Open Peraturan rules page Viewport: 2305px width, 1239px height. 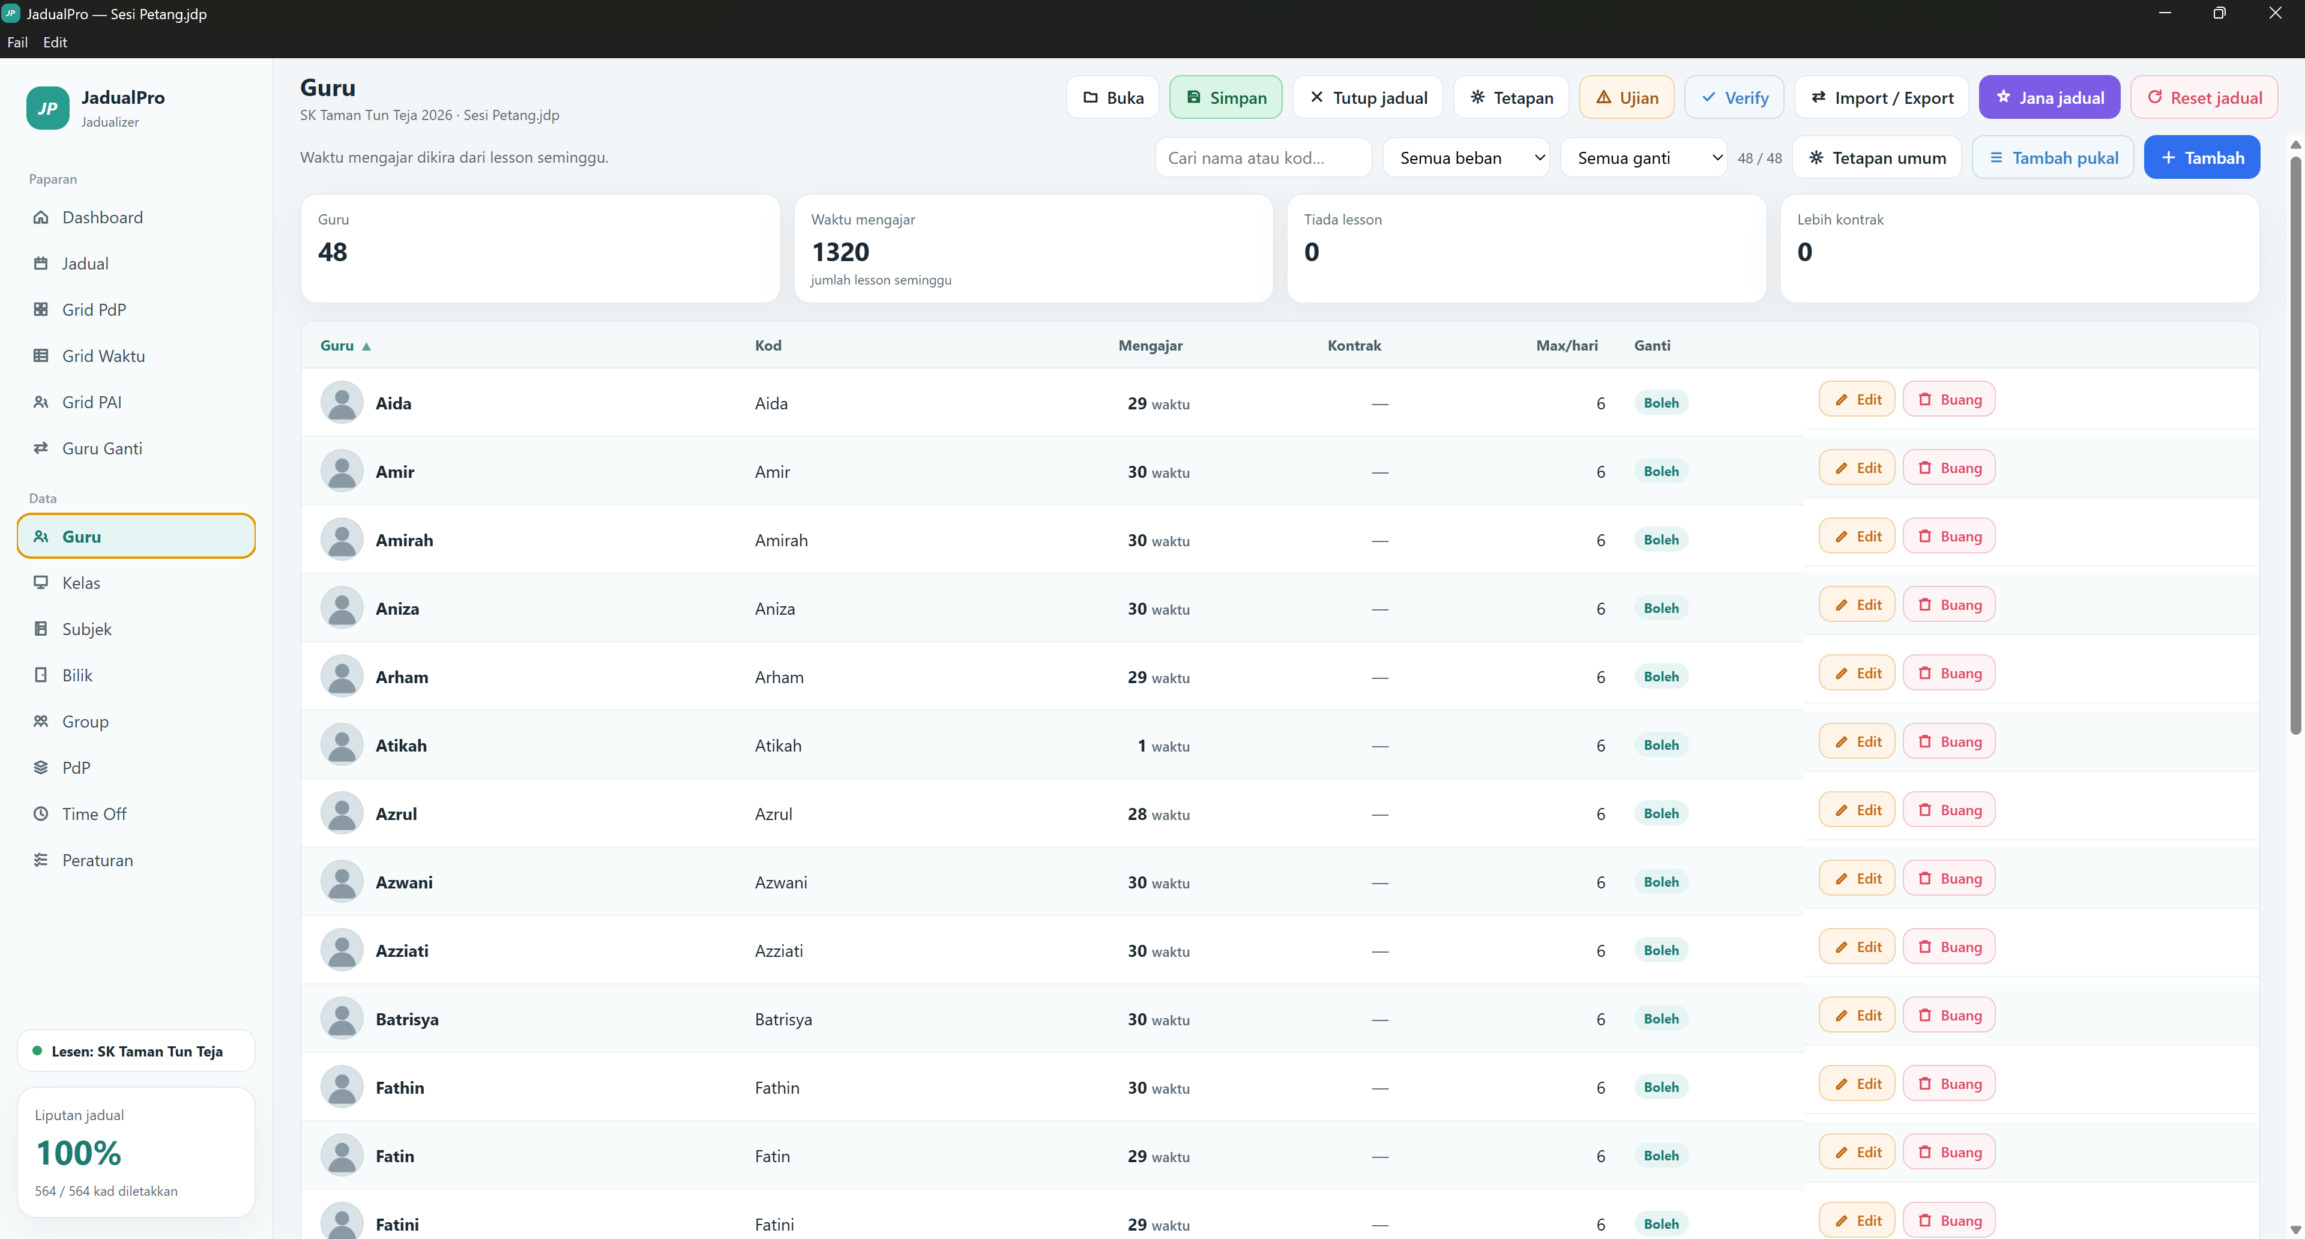click(x=136, y=861)
